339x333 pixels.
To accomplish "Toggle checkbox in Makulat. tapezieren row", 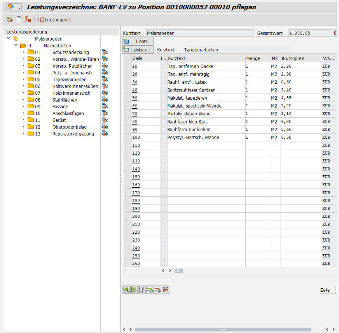I will pos(164,98).
